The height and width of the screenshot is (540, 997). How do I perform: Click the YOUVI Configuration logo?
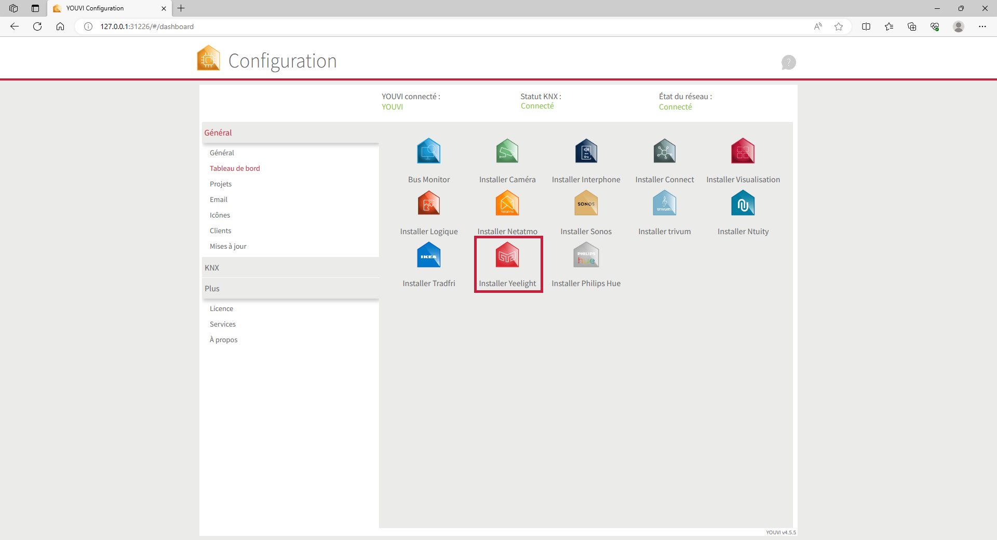click(x=209, y=58)
